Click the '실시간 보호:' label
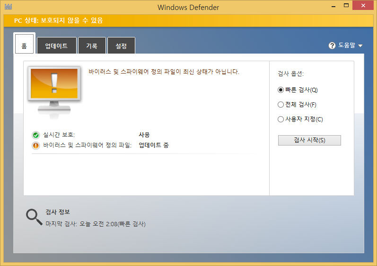 coord(59,135)
